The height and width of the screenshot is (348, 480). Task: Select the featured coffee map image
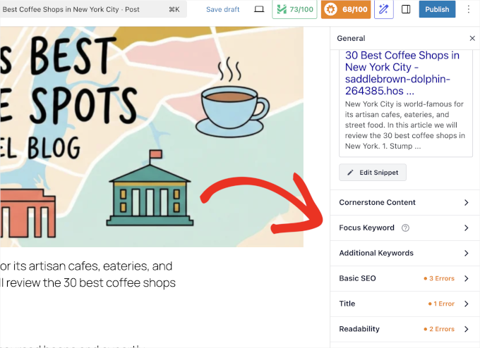pos(152,137)
